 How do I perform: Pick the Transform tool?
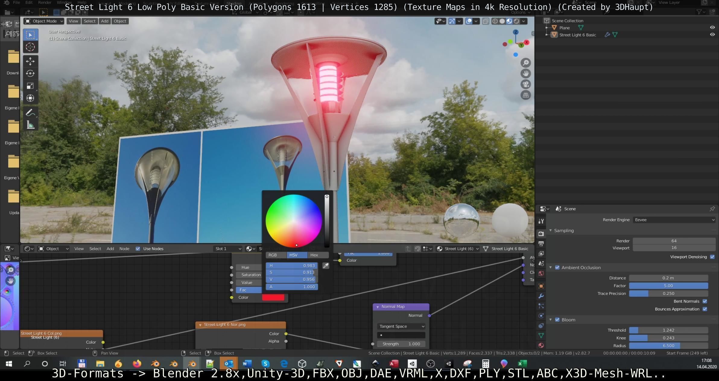(x=30, y=98)
